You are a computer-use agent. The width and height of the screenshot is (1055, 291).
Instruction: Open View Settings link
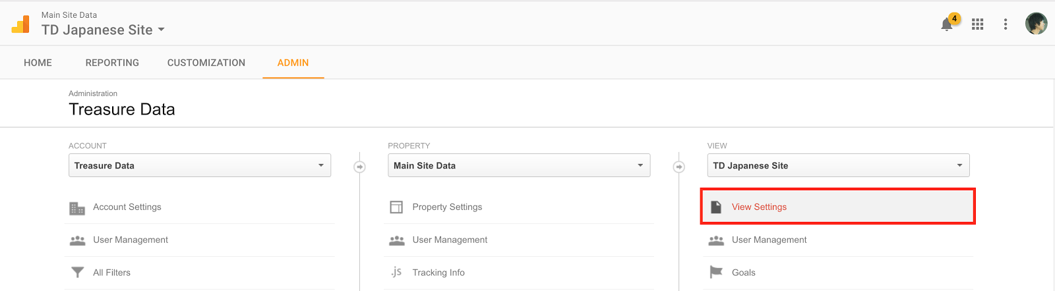759,207
